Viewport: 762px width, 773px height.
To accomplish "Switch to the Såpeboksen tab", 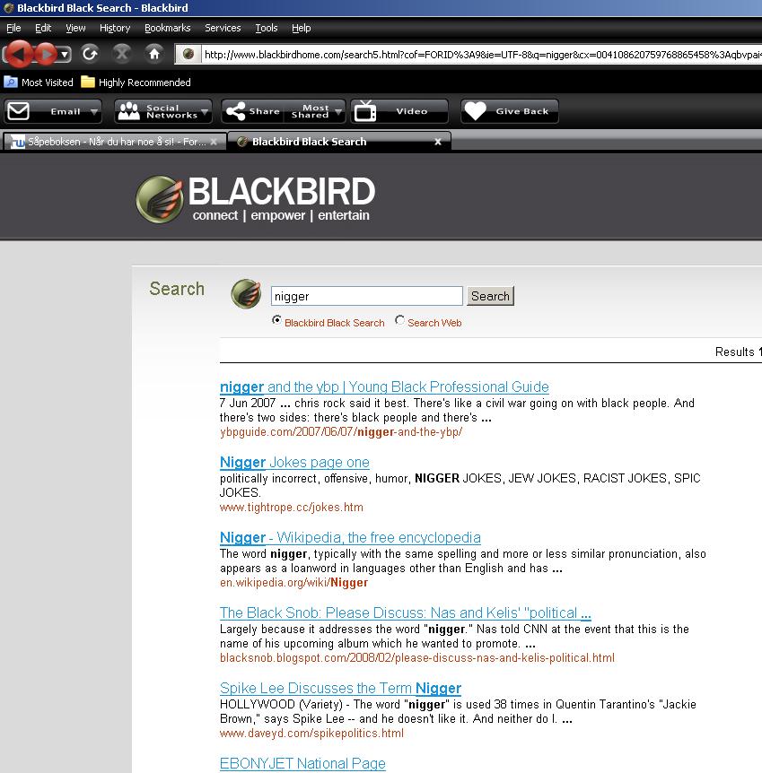I will 115,142.
